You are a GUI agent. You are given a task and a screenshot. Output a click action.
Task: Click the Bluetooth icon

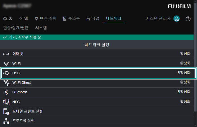pos(6,92)
